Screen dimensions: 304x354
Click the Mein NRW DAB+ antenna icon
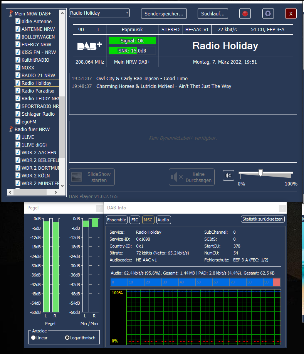(11, 14)
